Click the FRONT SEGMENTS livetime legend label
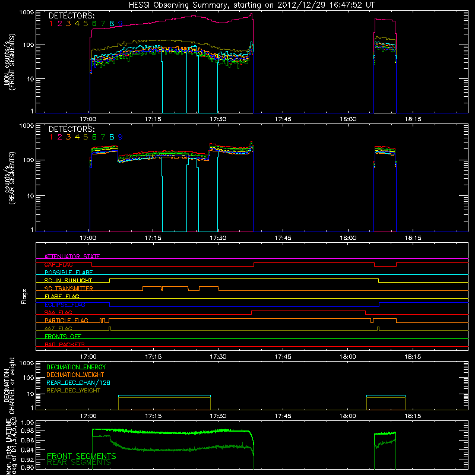 tap(81, 456)
